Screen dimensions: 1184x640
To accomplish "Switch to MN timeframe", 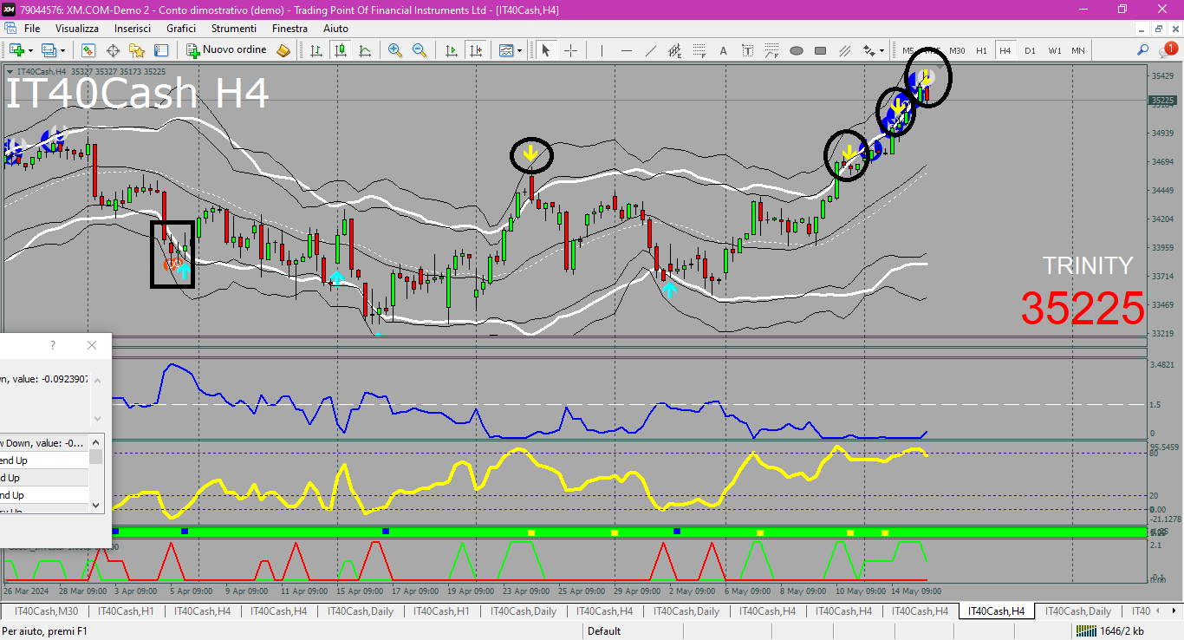I will coord(1077,50).
